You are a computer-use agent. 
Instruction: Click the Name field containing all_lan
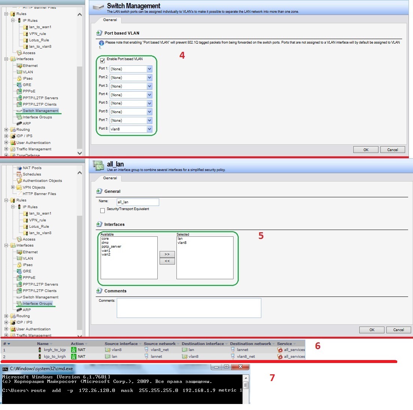(x=138, y=202)
